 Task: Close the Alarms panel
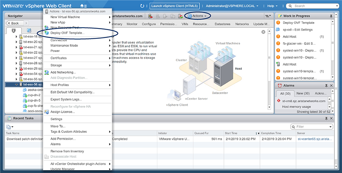point(331,86)
